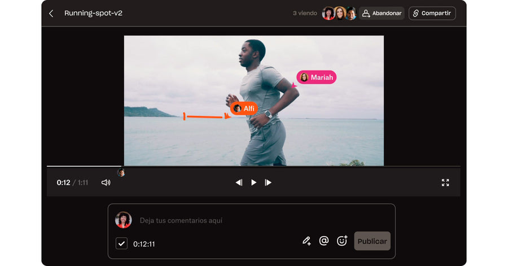The image size is (508, 266).
Task: Step back one frame
Action: tap(239, 183)
